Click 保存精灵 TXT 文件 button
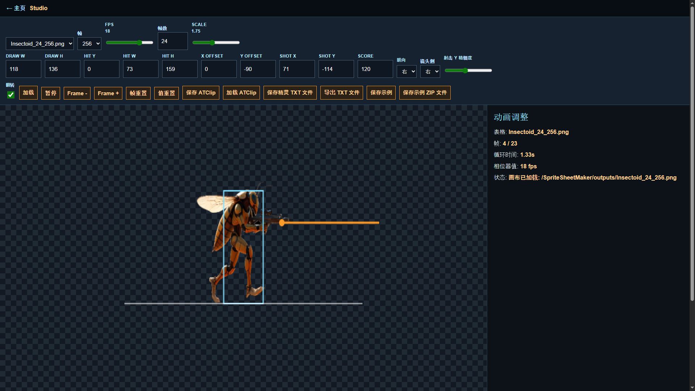The image size is (695, 391). 290,93
